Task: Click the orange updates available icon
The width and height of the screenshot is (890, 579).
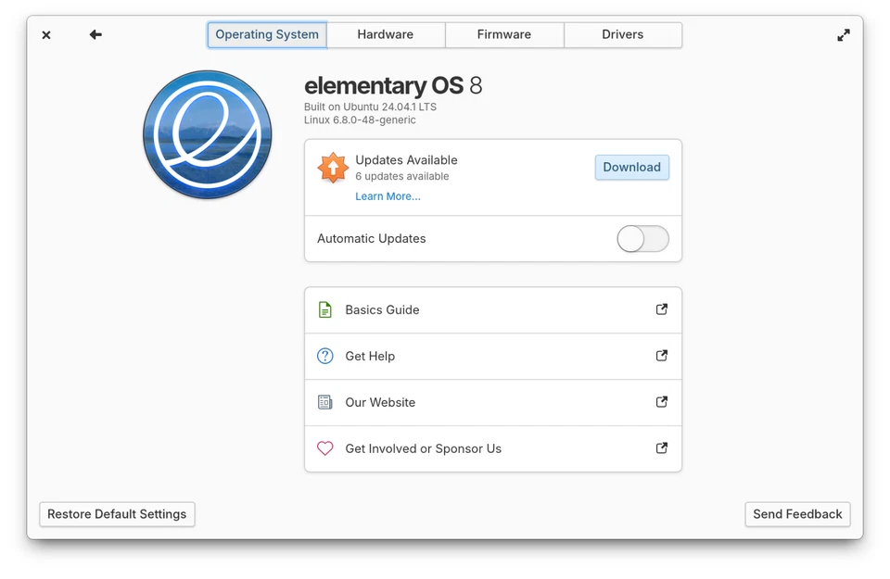Action: pyautogui.click(x=332, y=168)
